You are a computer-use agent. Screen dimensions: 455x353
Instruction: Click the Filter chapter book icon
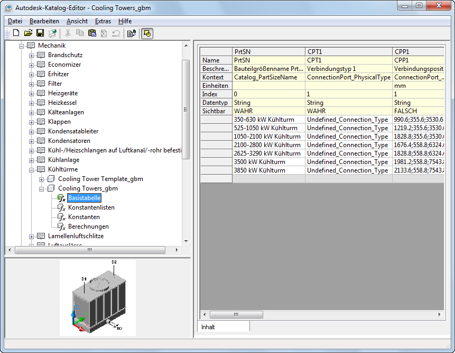[x=41, y=84]
